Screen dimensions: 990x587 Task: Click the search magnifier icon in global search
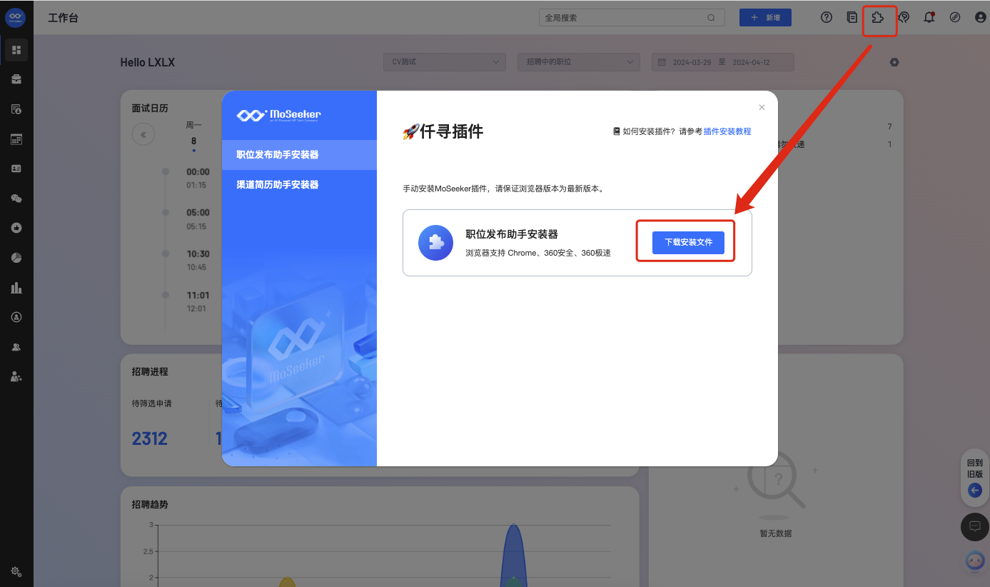pos(711,18)
